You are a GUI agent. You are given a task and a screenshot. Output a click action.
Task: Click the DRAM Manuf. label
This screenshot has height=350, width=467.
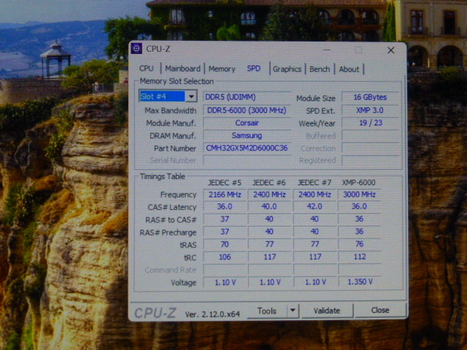point(173,136)
